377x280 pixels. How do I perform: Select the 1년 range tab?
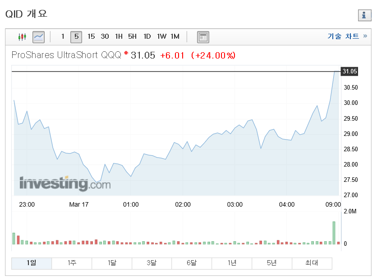232,263
